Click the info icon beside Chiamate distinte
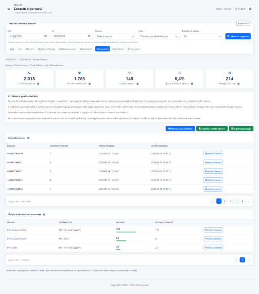This screenshot has width=259, height=294. (38, 84)
